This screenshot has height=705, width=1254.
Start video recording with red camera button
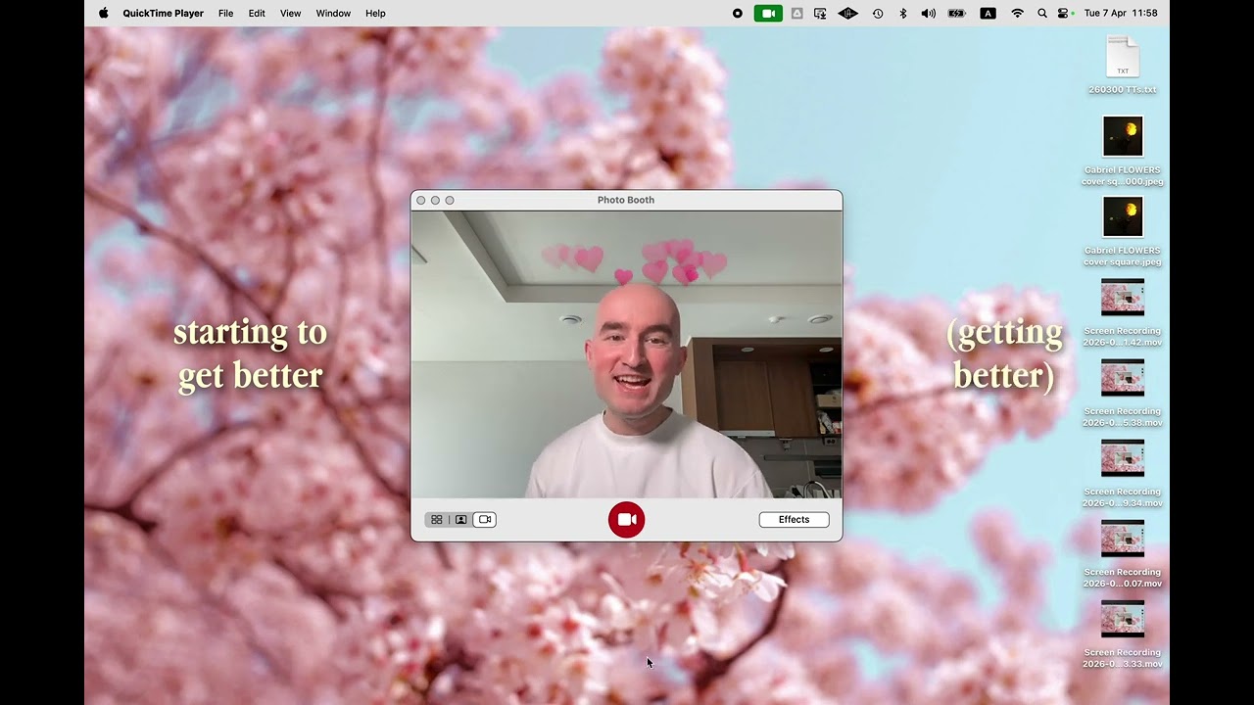pyautogui.click(x=626, y=520)
